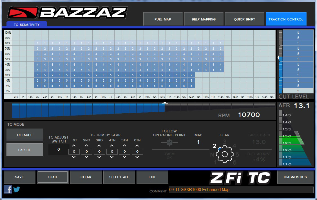
Task: Open the Self Mapping tab
Action: 204,19
